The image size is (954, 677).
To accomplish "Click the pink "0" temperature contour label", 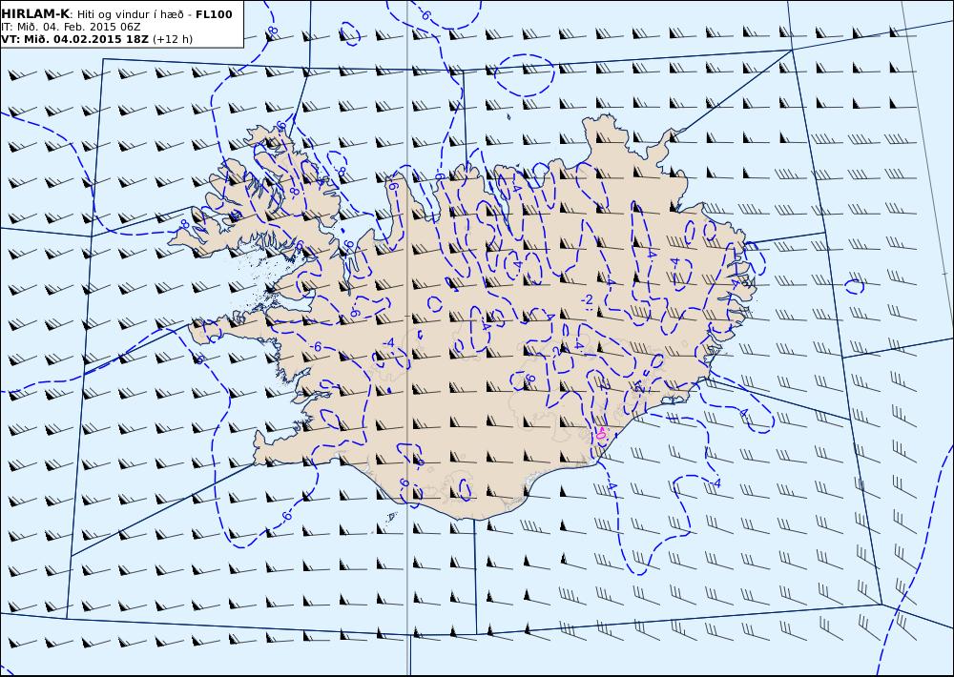I will tap(601, 434).
